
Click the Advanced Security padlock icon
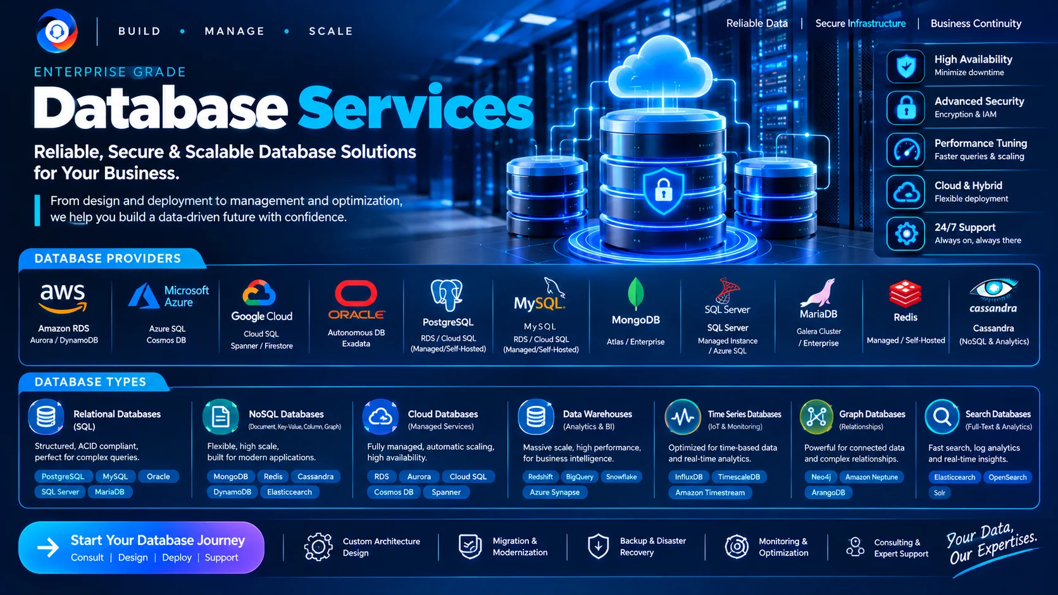pos(906,107)
